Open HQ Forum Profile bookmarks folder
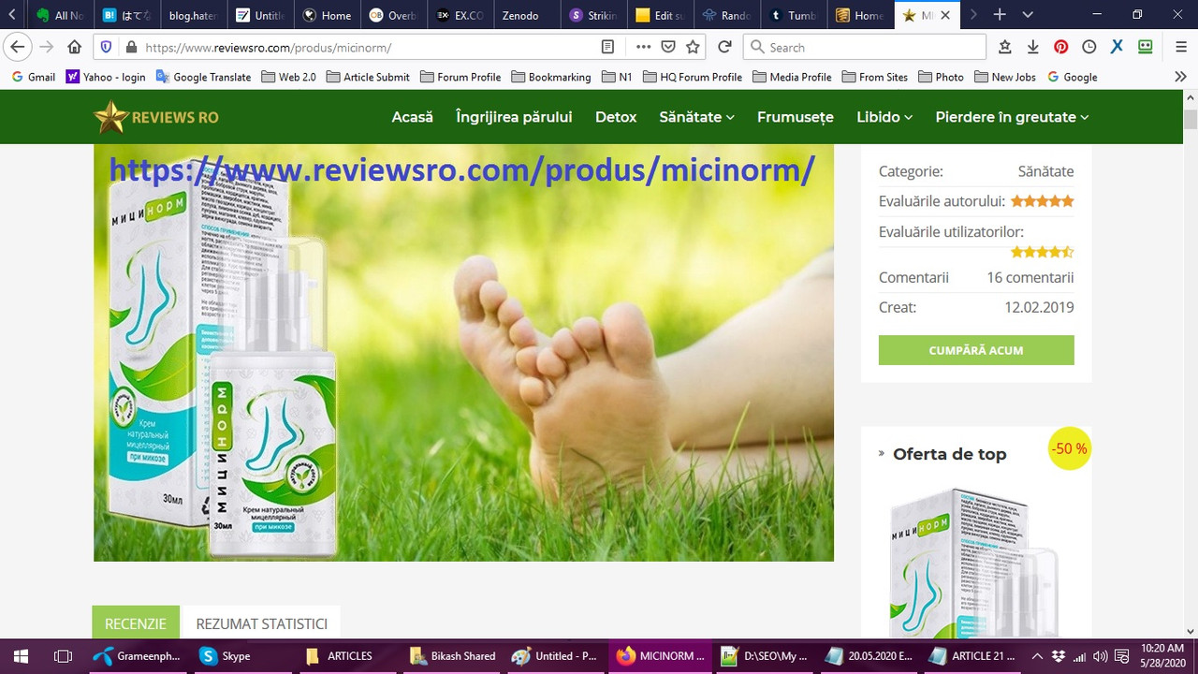The height and width of the screenshot is (674, 1198). point(692,77)
